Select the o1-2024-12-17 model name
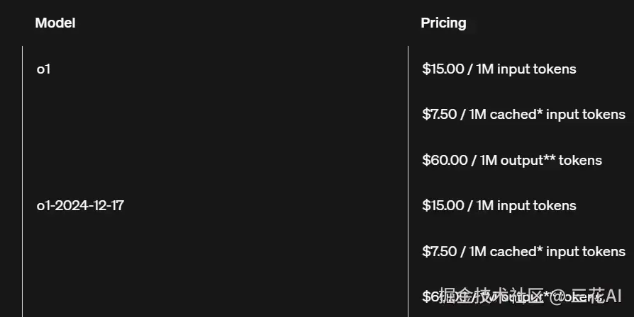This screenshot has width=634, height=317. tap(80, 206)
